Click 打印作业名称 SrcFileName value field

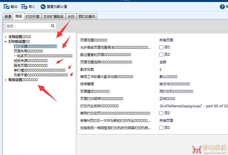(194, 106)
